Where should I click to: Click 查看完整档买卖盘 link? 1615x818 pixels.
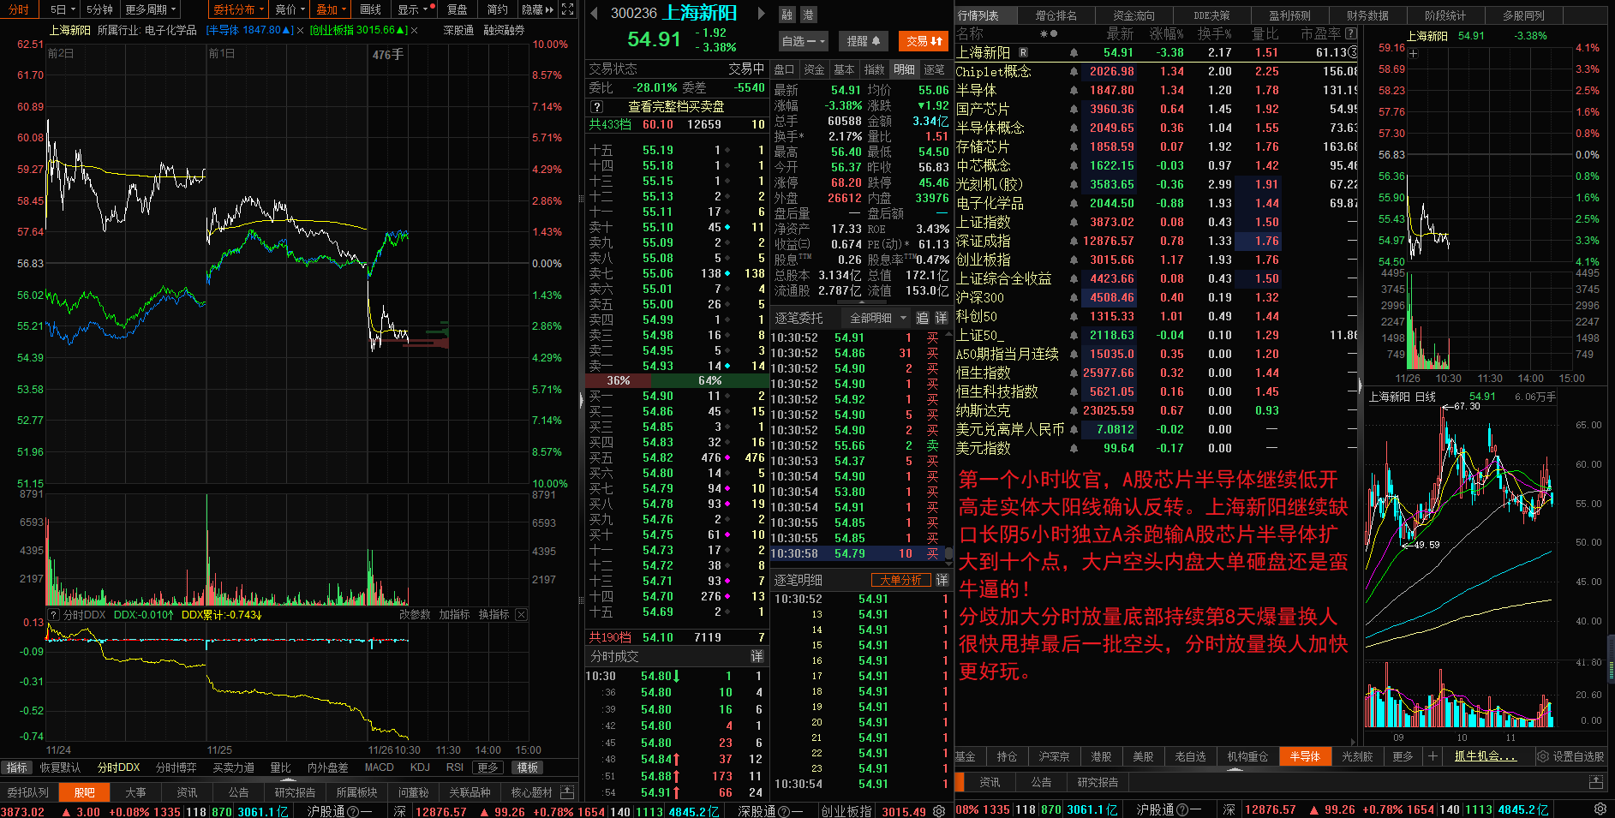tap(676, 107)
